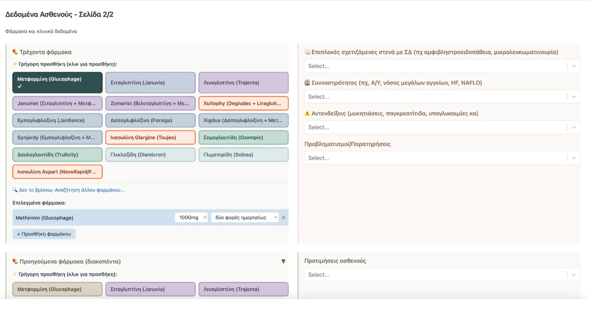This screenshot has width=593, height=327.
Task: Add Λιναγλιπτίνη (Trajenta) to previous drugs
Action: click(x=244, y=289)
